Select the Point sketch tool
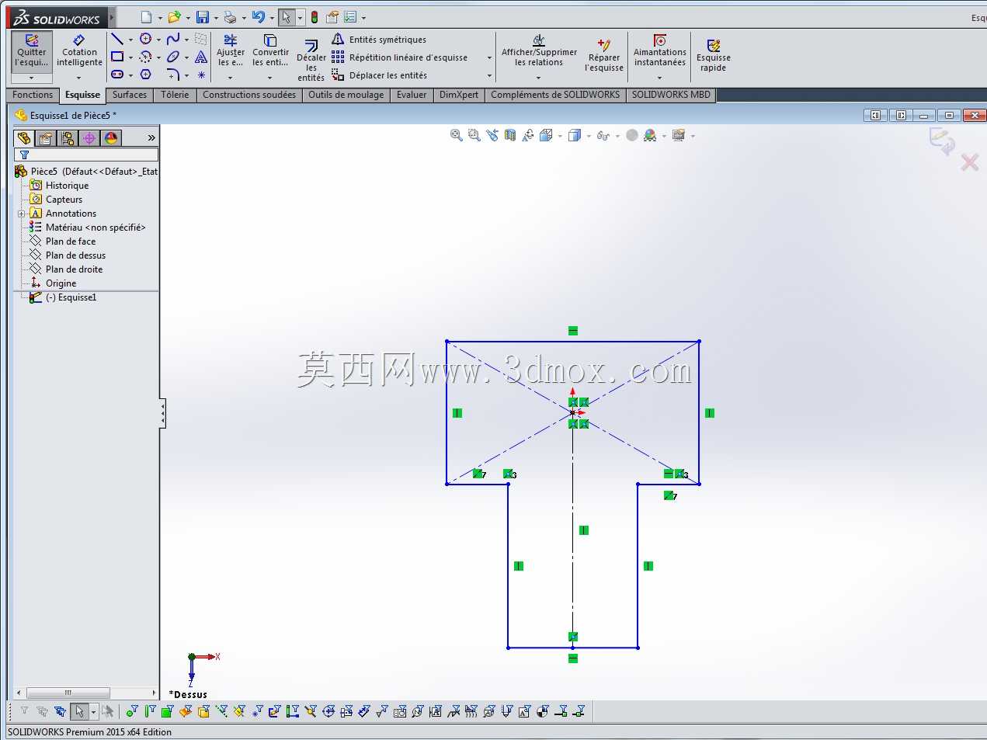This screenshot has width=987, height=740. pos(201,75)
